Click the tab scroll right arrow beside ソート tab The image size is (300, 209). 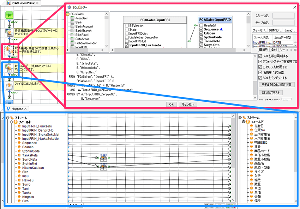291,50
